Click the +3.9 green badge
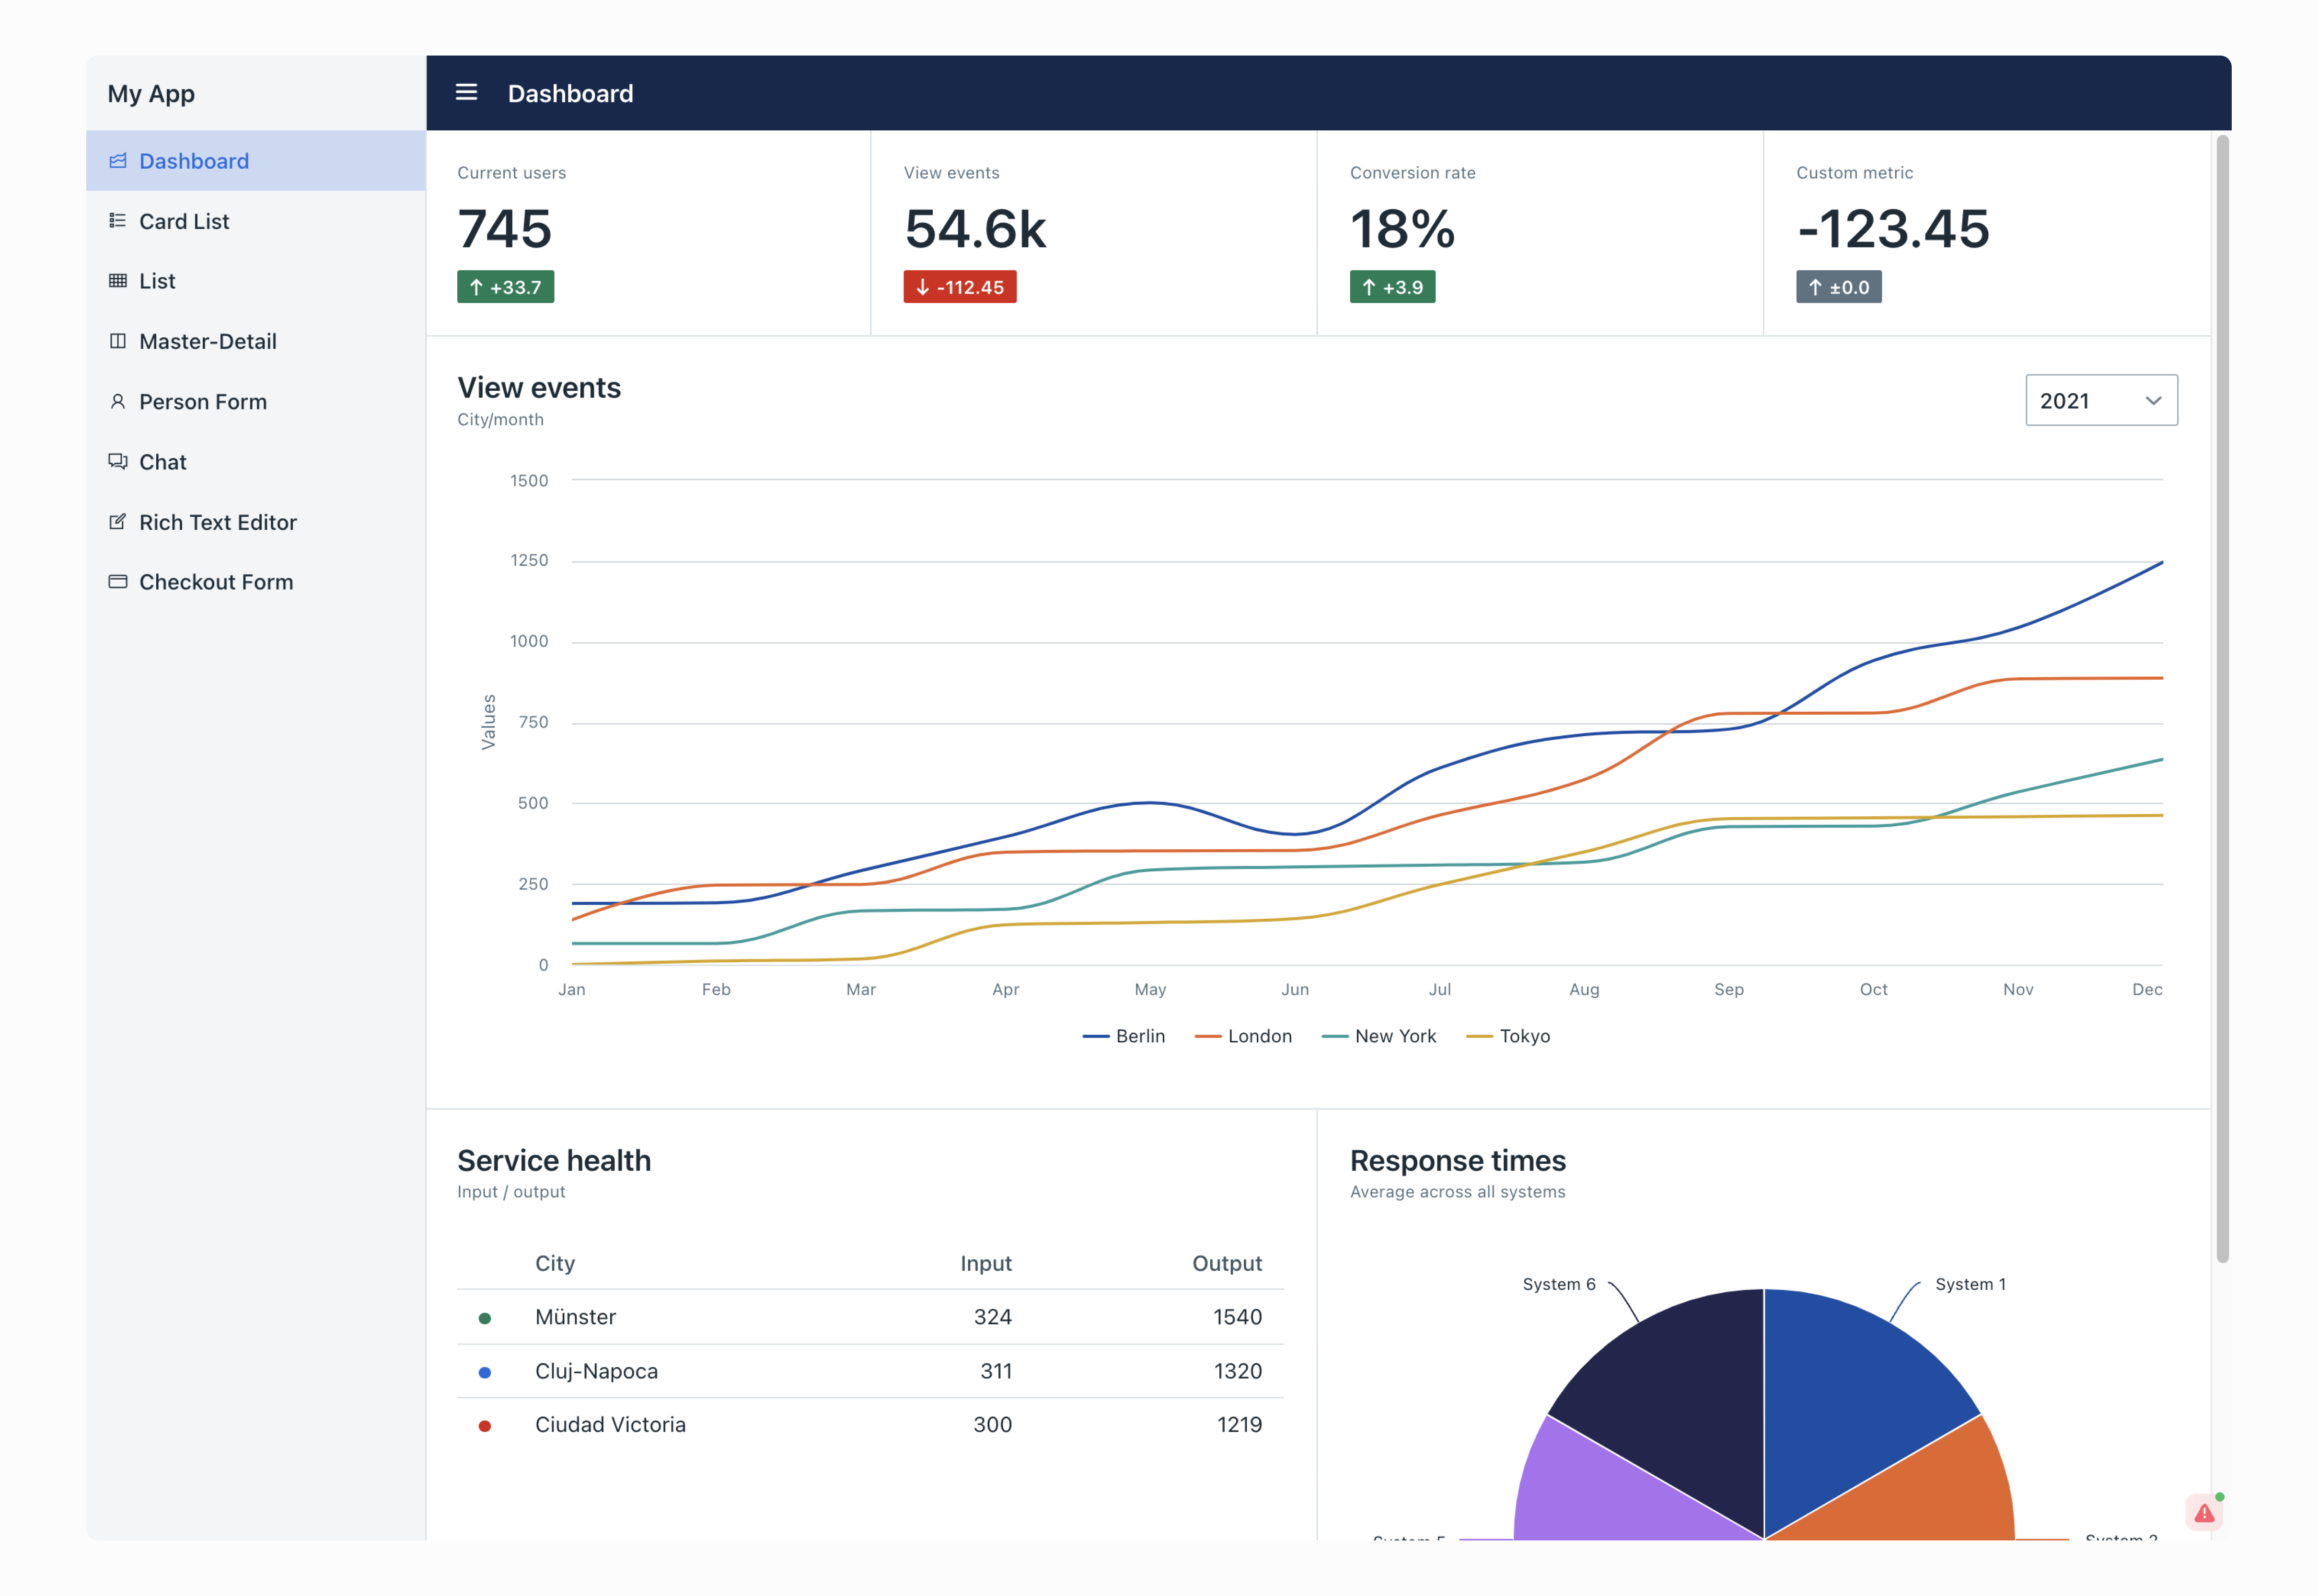Viewport: 2318px width, 1596px height. [1391, 287]
